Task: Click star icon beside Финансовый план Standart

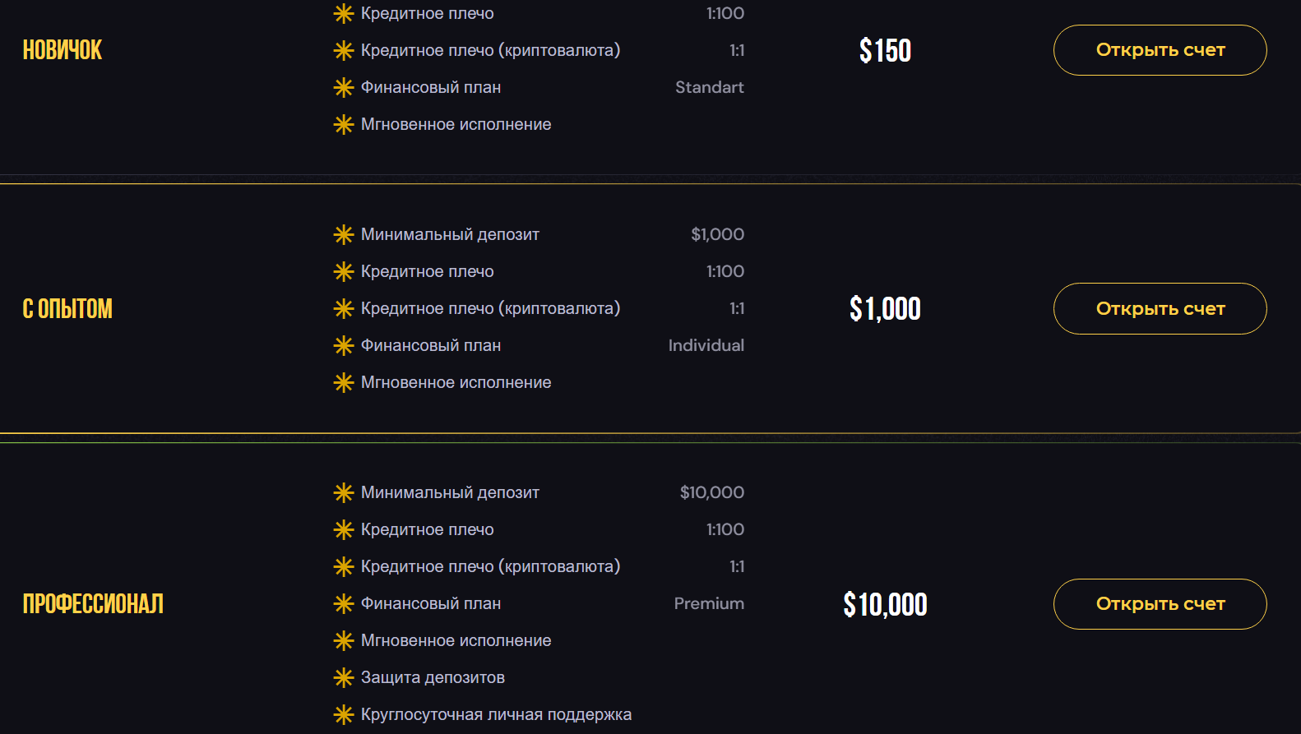Action: coord(344,87)
